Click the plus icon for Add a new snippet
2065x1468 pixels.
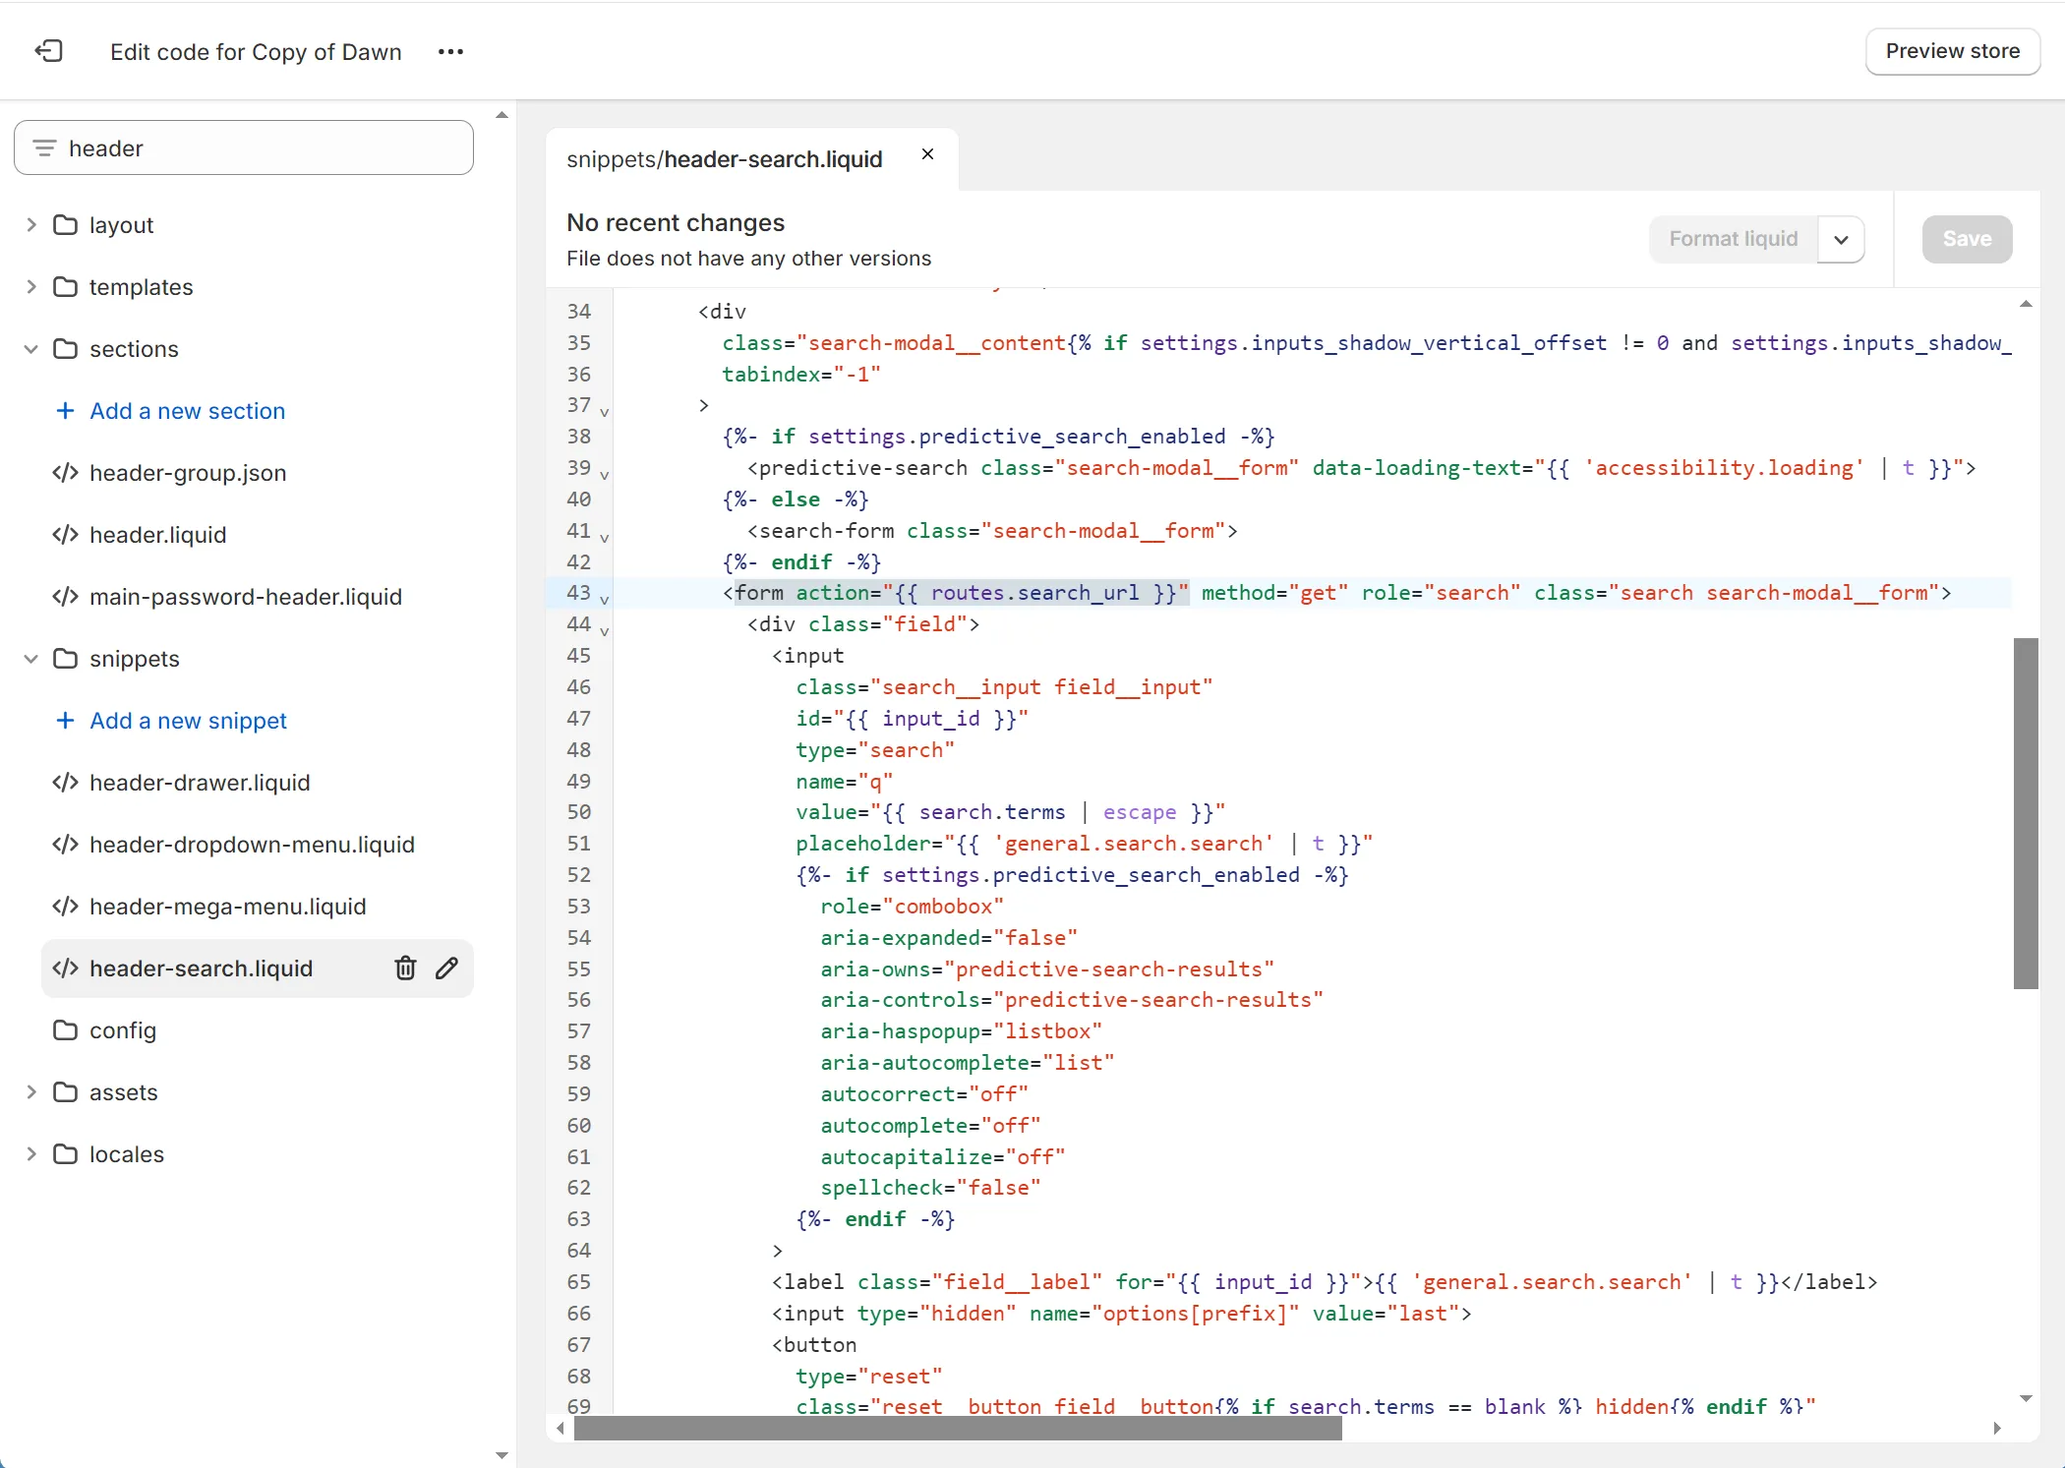coord(65,721)
